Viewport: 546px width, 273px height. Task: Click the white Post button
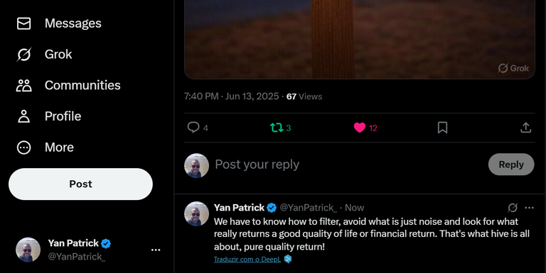80,184
